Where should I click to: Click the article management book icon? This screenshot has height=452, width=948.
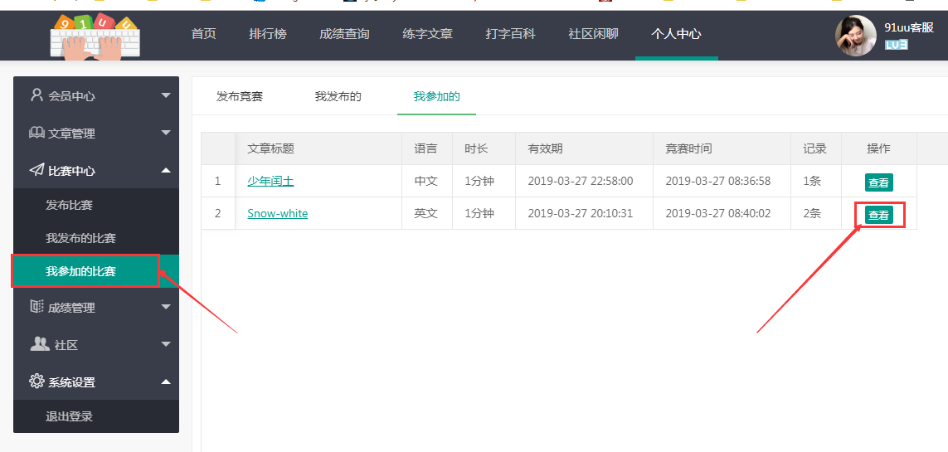click(x=36, y=133)
